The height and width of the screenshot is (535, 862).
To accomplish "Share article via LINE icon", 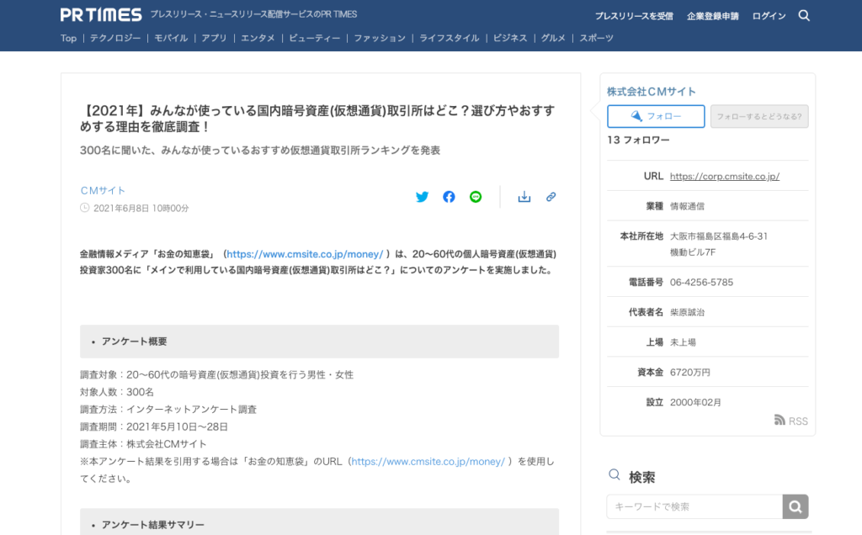I will (x=476, y=197).
